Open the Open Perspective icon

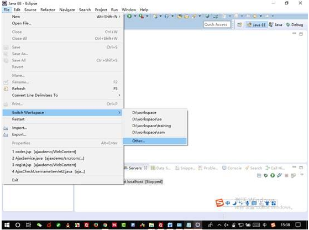coord(240,25)
